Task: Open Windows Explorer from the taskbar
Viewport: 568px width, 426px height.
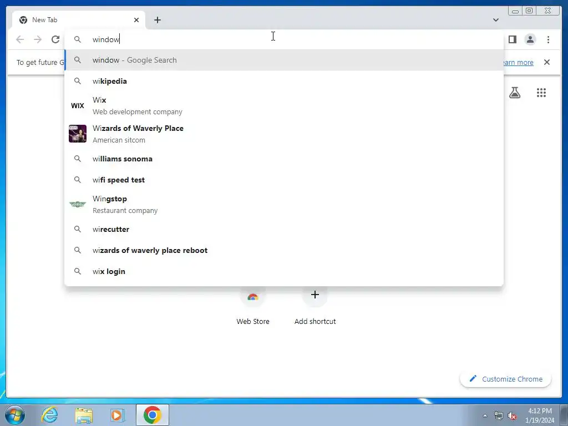Action: tap(84, 415)
